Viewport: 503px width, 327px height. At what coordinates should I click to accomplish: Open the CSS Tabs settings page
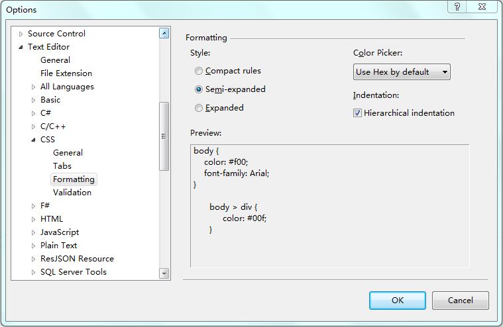pos(62,166)
